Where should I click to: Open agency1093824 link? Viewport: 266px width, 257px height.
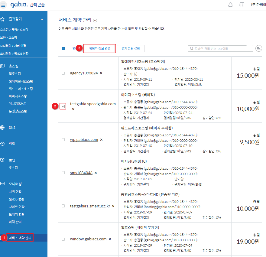tap(84, 73)
